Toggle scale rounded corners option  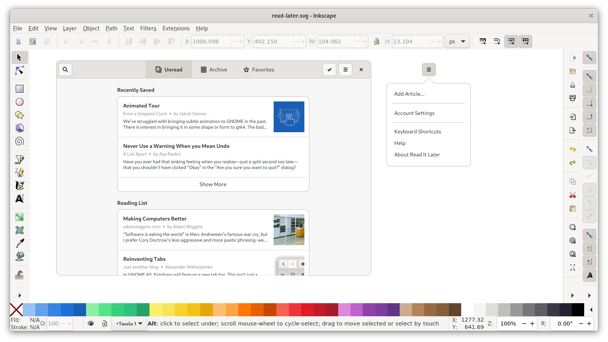point(497,42)
